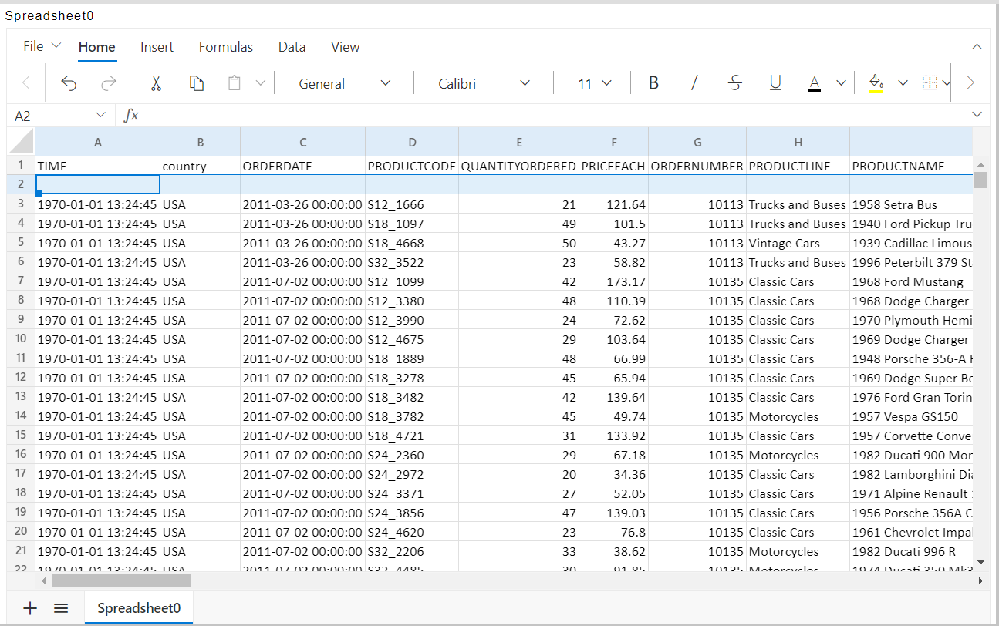Add a new sheet with plus icon
Image resolution: width=999 pixels, height=626 pixels.
(30, 608)
